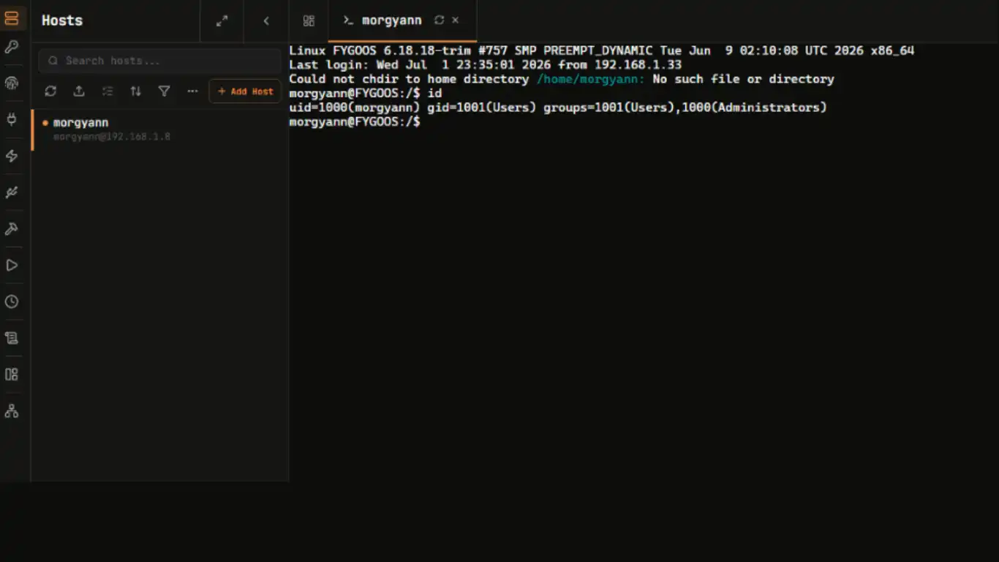Open the fingerprint icon in the sidebar
Screen dimensions: 999x562
[12, 83]
